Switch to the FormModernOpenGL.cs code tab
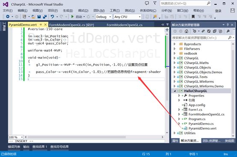 click(124, 25)
